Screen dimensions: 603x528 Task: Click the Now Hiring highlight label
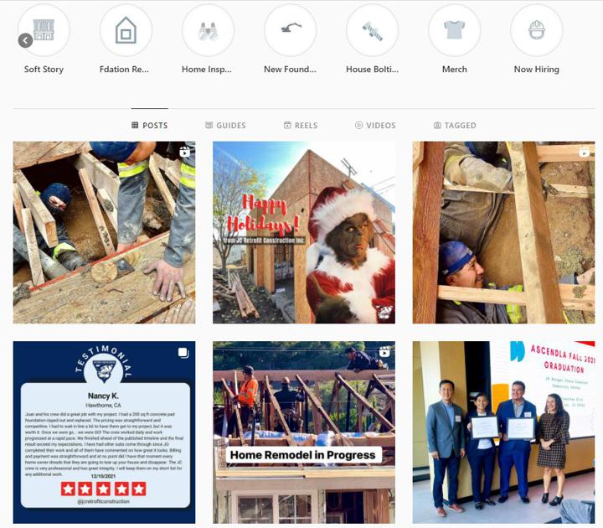(x=537, y=70)
